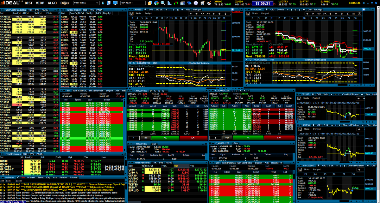Toggle ideAlgo in the VIP-X030-T chart title bar
The image size is (380, 203).
318,10
